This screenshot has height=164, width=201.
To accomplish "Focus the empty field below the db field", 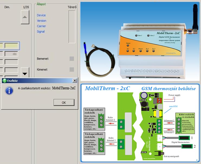I will coord(11,62).
